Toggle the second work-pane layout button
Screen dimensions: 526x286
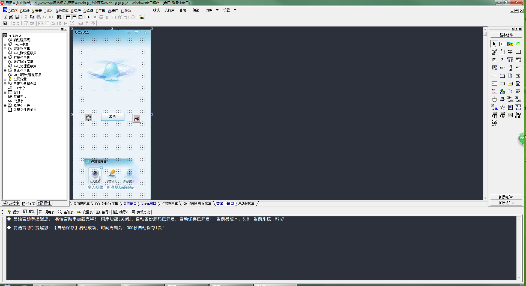[x=74, y=17]
